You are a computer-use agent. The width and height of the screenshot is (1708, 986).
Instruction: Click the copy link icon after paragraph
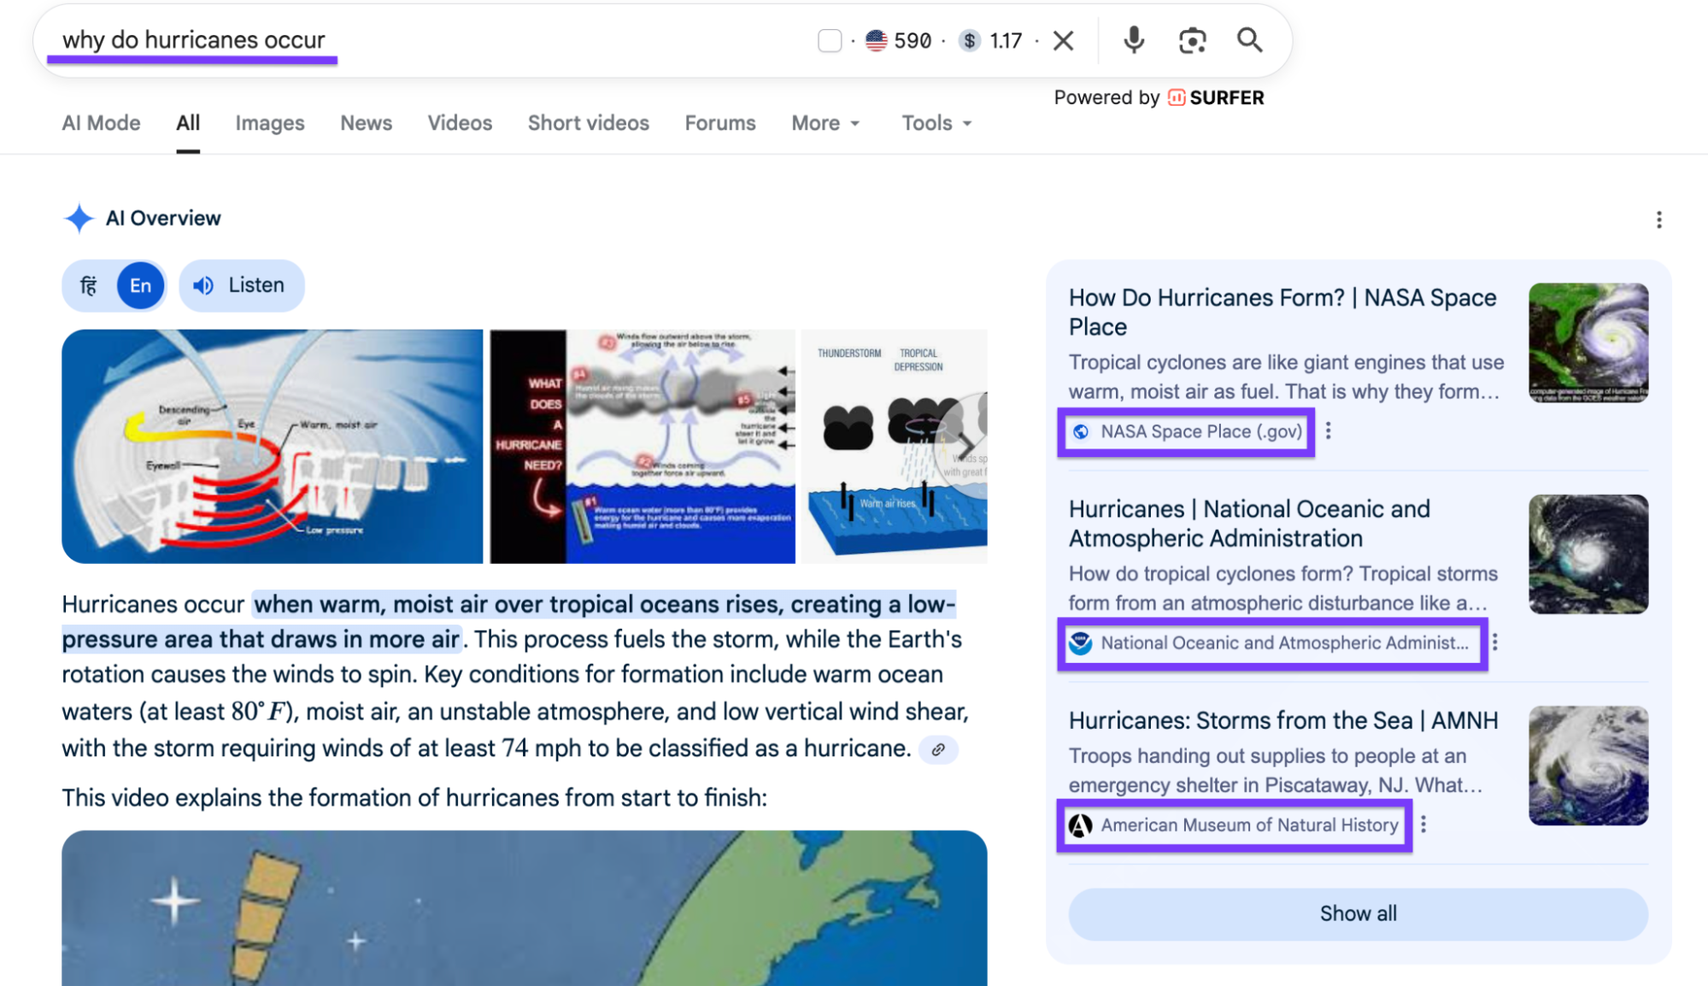938,749
